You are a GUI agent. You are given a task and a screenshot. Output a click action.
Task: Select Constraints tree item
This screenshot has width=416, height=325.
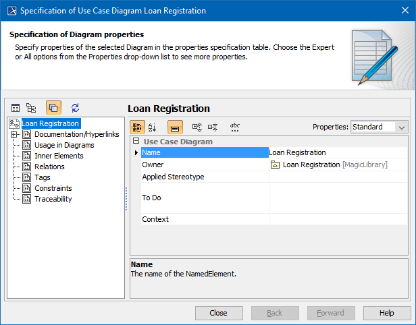[x=53, y=188]
